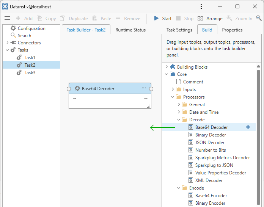
Task: Open the three-dots menu on Base64 Decoder block
Action: point(144,88)
